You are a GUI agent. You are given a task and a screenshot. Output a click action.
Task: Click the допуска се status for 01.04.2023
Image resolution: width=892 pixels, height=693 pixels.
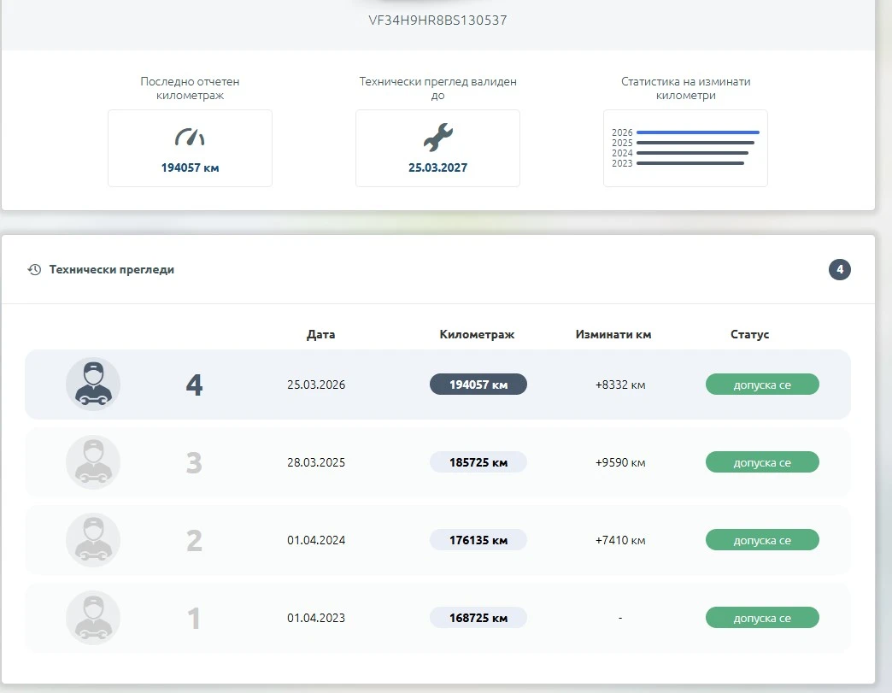(x=762, y=618)
